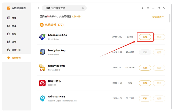Image resolution: width=174 pixels, height=111 pixels.
Task: Click the handy backup safe icon
Action: click(x=42, y=52)
